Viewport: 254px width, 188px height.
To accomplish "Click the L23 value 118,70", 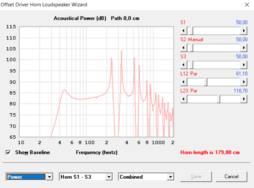I will click(x=241, y=91).
